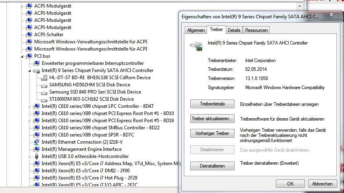
Task: Expand the first ACPI-Modulgerät node
Action: [x=22, y=6]
